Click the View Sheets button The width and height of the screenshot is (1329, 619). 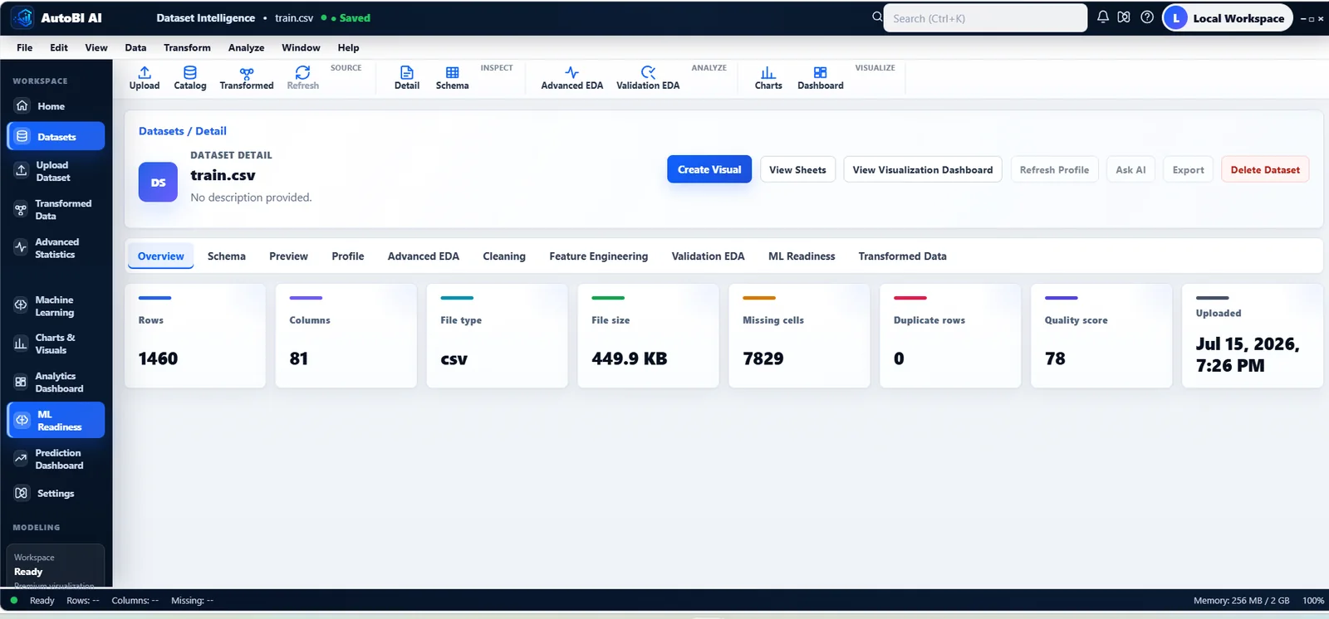pos(797,169)
